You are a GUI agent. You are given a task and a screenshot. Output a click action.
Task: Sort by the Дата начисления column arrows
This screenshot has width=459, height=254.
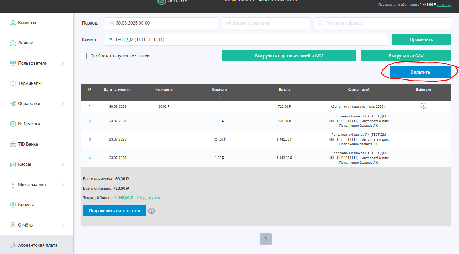tap(118, 96)
